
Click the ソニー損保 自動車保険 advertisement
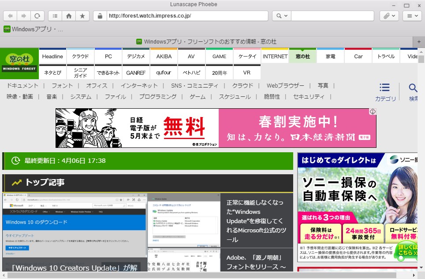pos(358,207)
